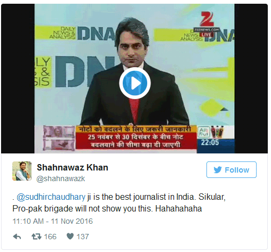Click the tweet text body

coord(119,203)
